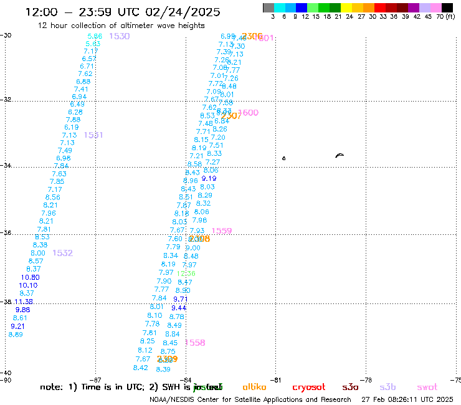Click the green wave height value "12.36"
Viewport: 461px width, 405px height.
(x=186, y=274)
